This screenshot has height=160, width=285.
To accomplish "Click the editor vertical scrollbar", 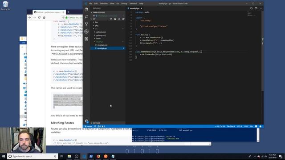I will pyautogui.click(x=262, y=51).
